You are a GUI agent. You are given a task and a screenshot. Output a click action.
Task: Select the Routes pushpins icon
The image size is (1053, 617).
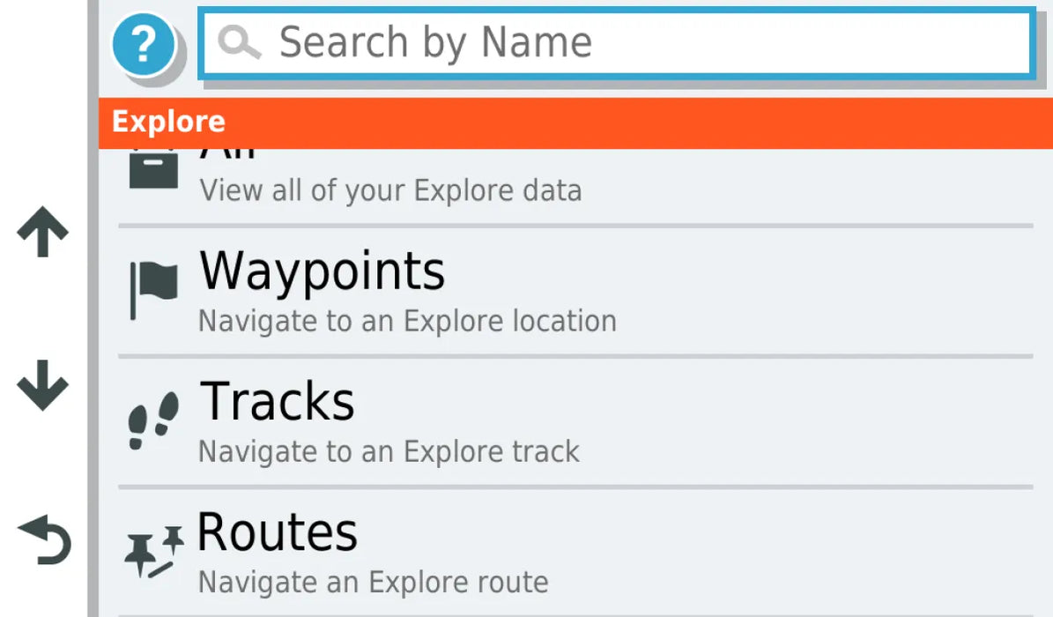point(153,551)
